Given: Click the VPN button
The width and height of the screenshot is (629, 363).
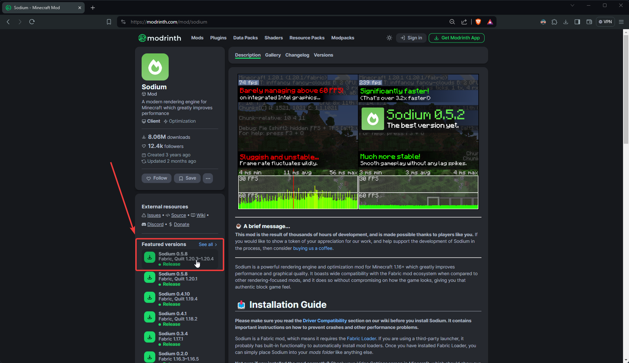Looking at the screenshot, I should [605, 22].
